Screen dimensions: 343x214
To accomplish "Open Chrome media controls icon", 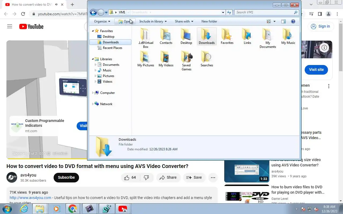I will click(x=311, y=14).
